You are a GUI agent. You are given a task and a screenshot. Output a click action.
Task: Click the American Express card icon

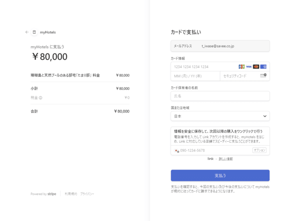(x=263, y=67)
